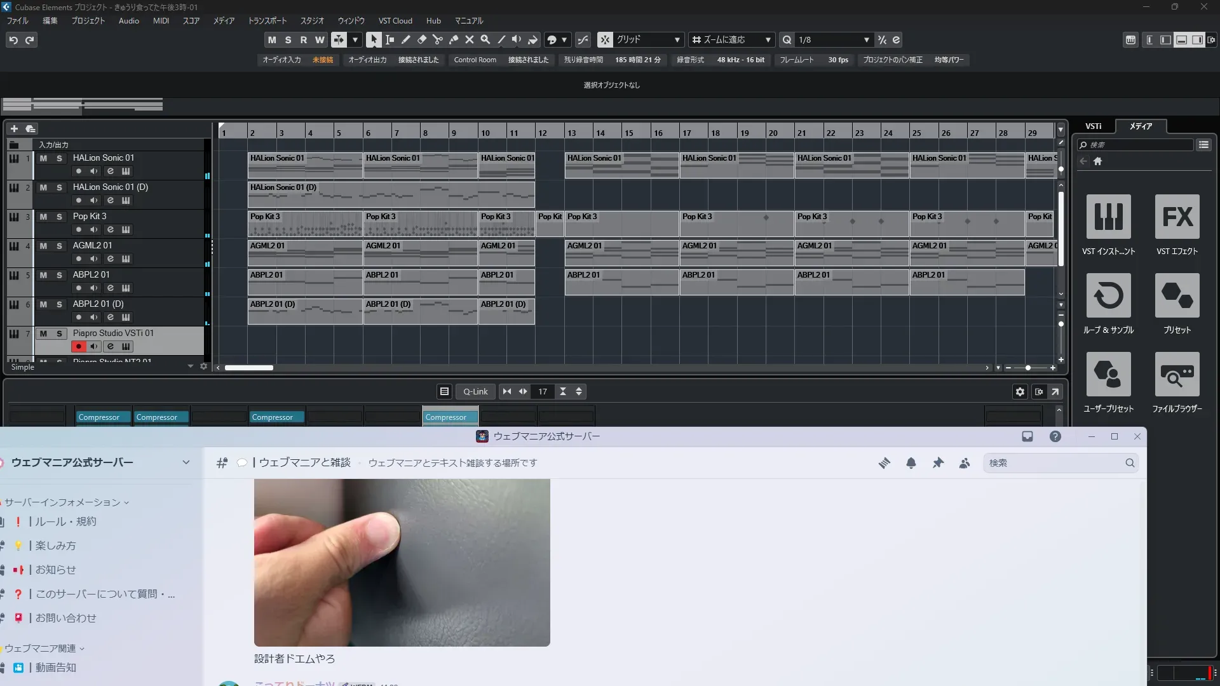
Task: Select the Eraser tool in toolbar
Action: [x=421, y=39]
